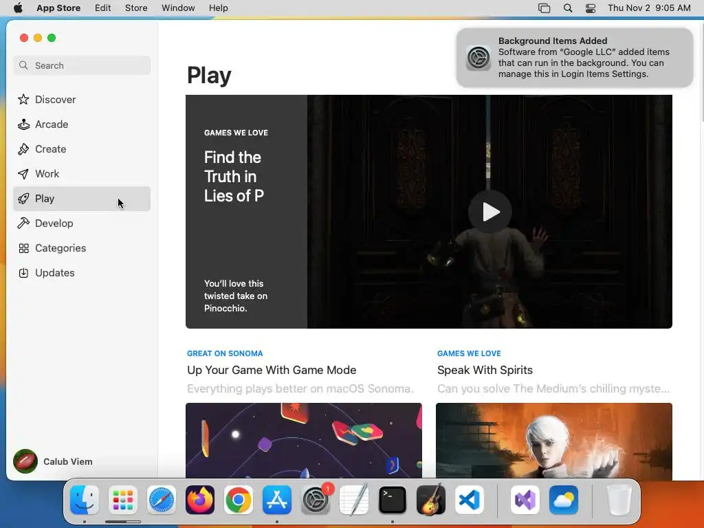The height and width of the screenshot is (528, 704).
Task: Click the Categories label in sidebar
Action: [60, 247]
